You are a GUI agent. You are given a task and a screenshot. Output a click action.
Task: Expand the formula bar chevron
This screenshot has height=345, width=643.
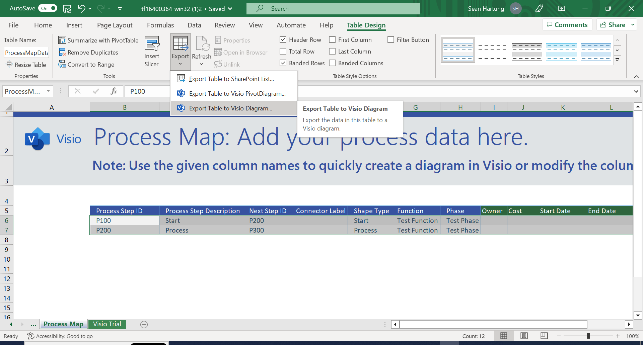pos(636,91)
